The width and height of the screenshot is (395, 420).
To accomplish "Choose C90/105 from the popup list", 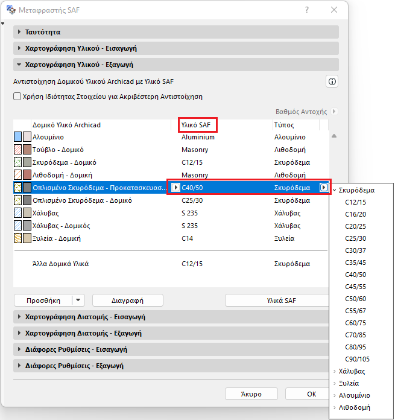I will tap(357, 359).
